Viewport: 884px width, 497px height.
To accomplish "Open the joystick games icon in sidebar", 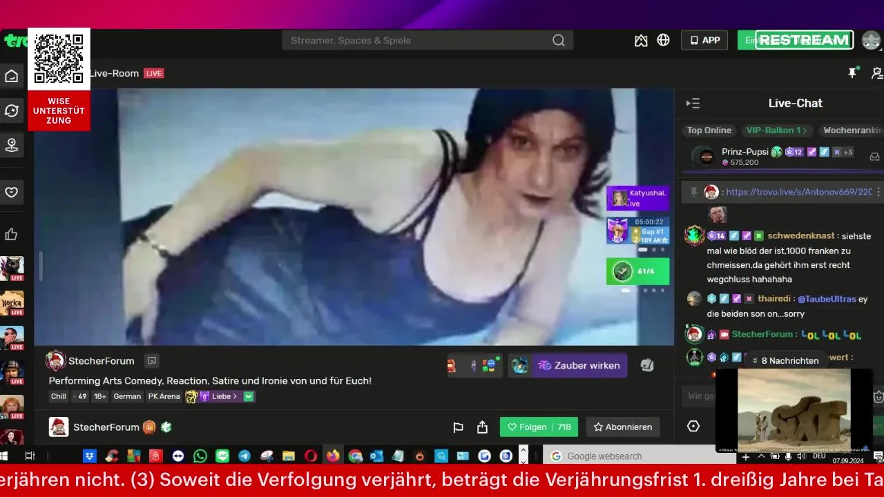I will 12,145.
